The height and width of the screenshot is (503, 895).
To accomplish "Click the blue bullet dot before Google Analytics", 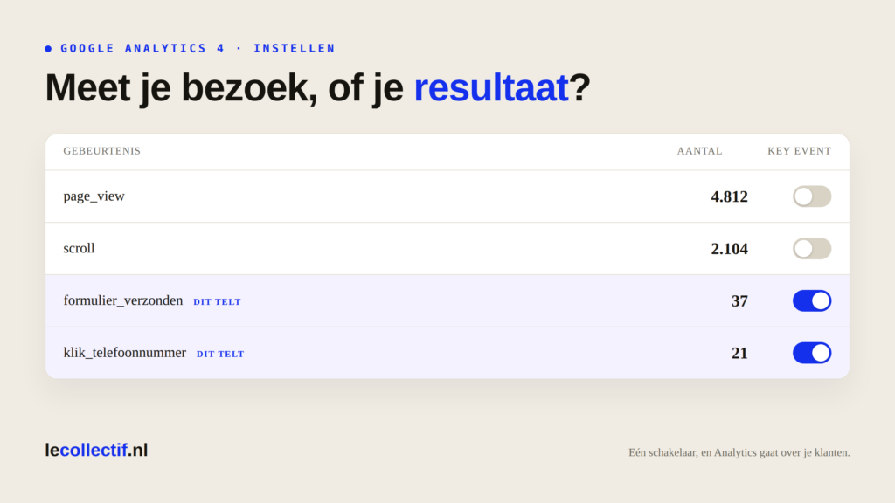I will tap(49, 49).
